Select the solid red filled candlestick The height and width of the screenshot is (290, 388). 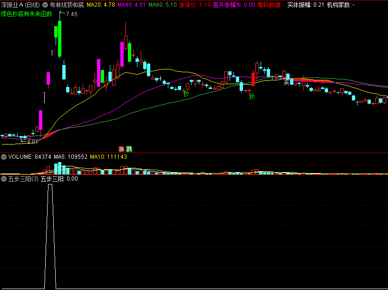[253, 79]
